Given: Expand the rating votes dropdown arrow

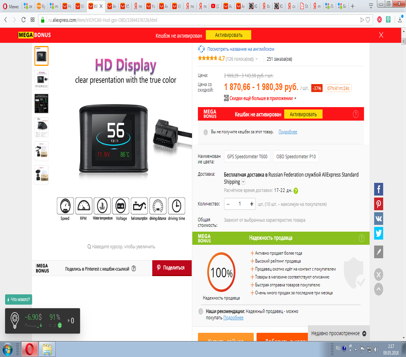Looking at the screenshot, I should click(257, 59).
